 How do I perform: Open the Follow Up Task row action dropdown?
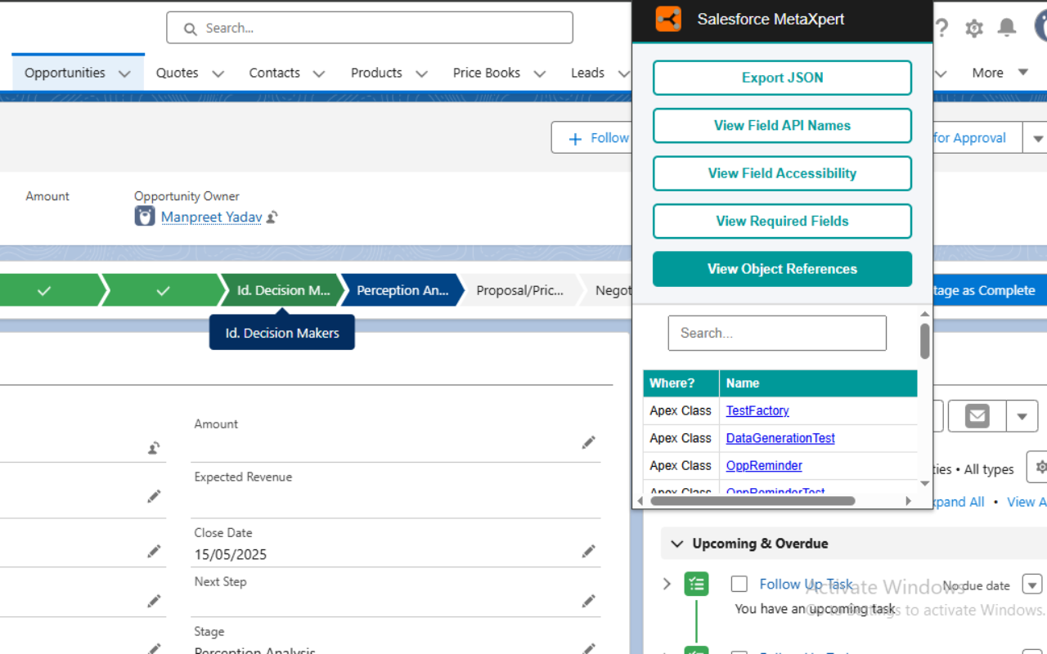(1032, 585)
